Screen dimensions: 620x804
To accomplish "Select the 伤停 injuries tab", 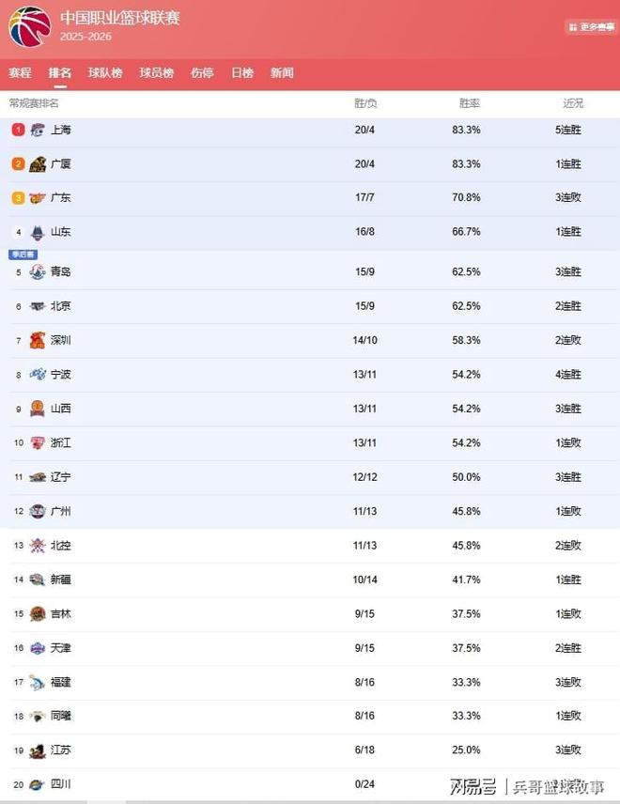I will click(202, 73).
